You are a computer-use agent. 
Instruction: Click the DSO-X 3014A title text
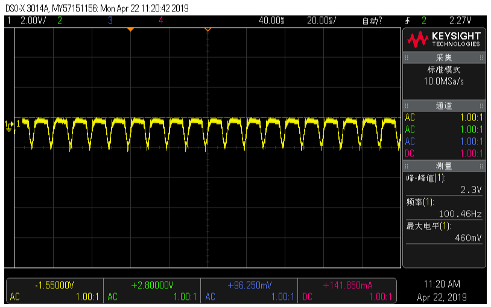pos(27,8)
